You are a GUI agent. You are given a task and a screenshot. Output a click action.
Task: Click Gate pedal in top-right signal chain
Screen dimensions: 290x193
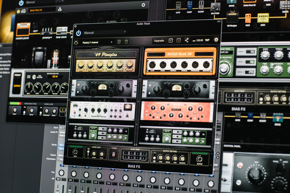[178, 6]
